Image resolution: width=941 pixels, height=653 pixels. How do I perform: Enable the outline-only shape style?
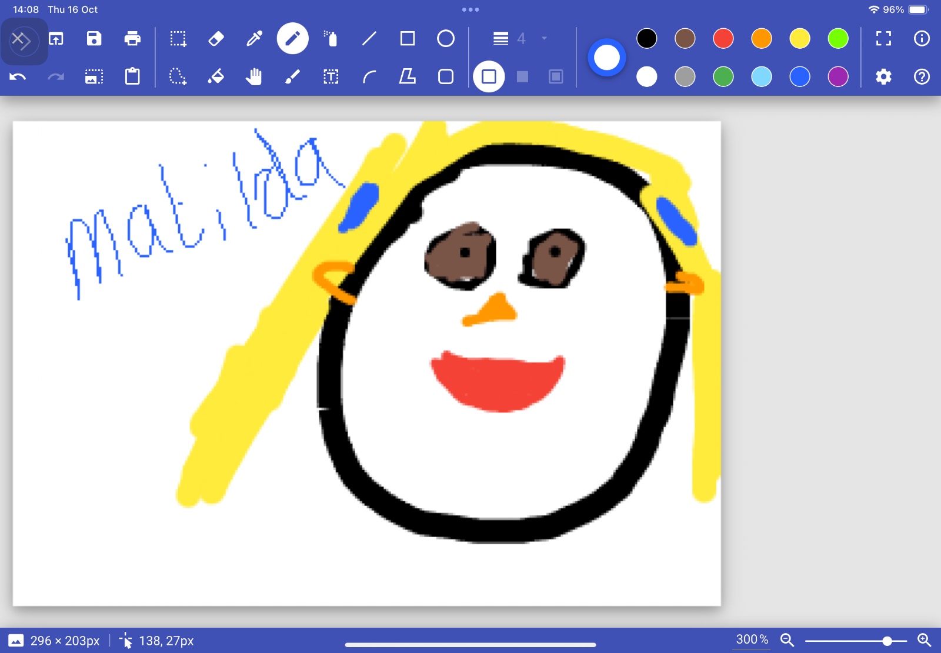pos(489,76)
